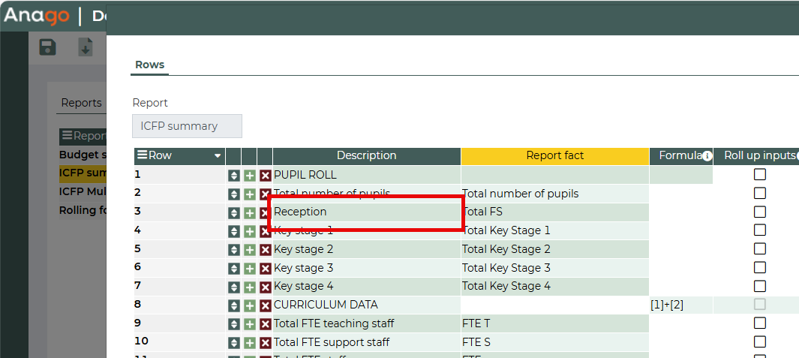Add a row after Total FTE teaching staff
Viewport: 799px width, 358px height.
point(250,323)
